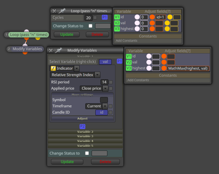Expand the Variable 5 section
This screenshot has width=219, height=174.
pos(85,146)
